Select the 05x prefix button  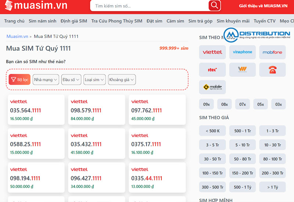261,104
